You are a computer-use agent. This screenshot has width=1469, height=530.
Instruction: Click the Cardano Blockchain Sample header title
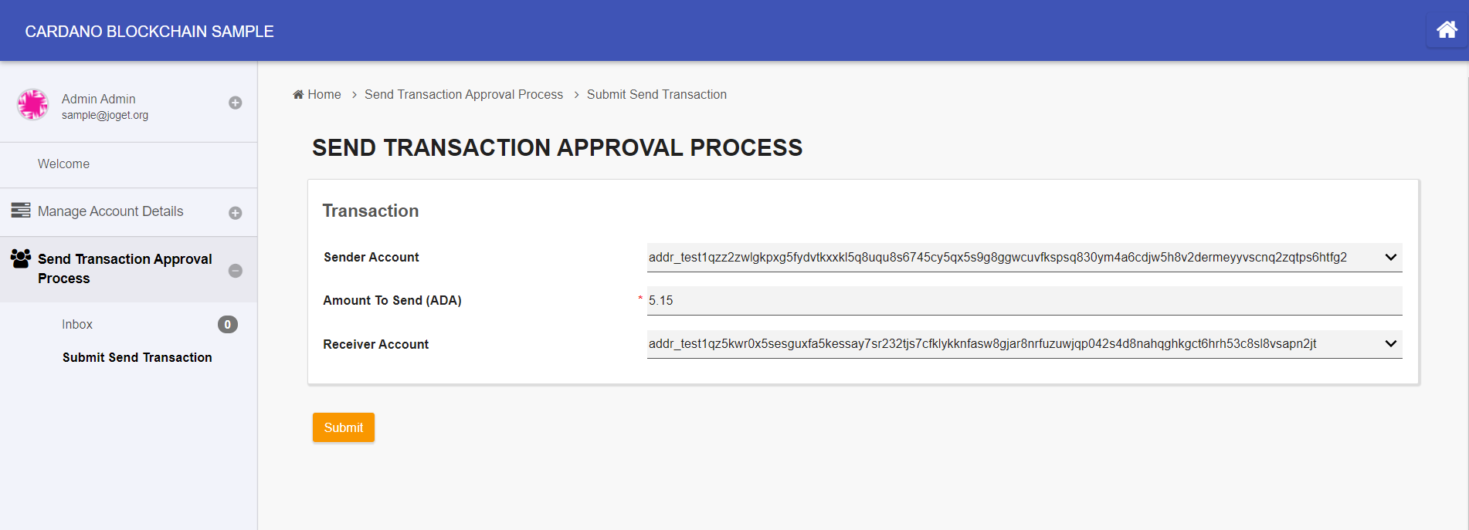coord(149,32)
